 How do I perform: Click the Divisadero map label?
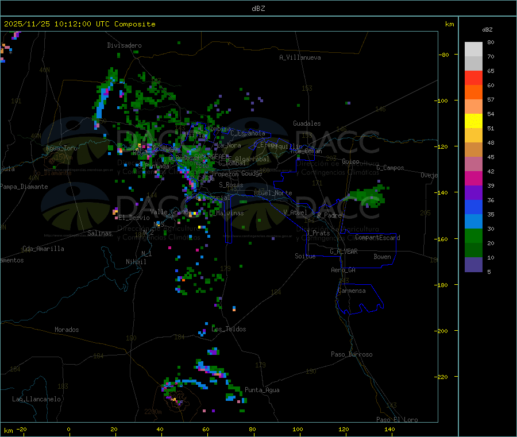click(124, 45)
